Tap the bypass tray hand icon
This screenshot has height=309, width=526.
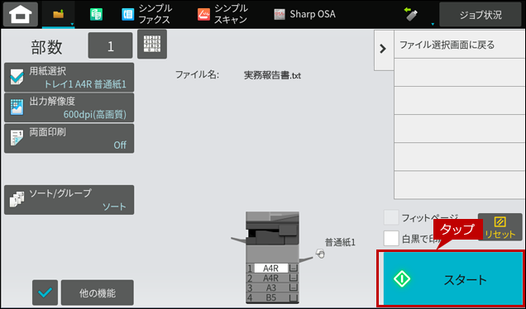(x=320, y=254)
